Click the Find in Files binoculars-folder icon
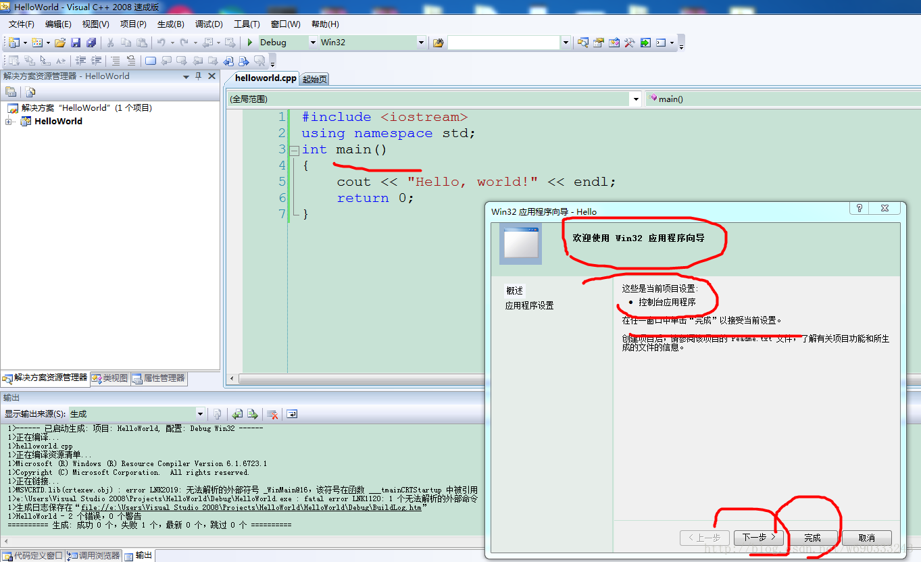Screen dimensions: 921x562 pos(439,43)
